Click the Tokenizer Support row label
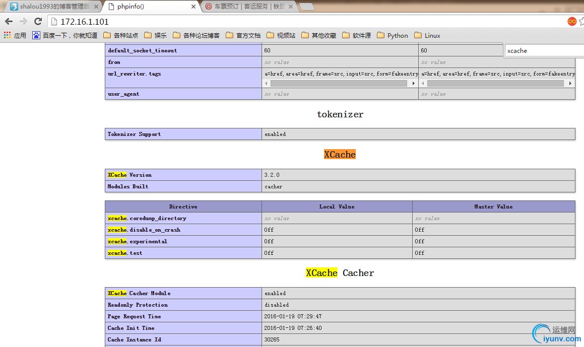The image size is (584, 347). pos(134,134)
